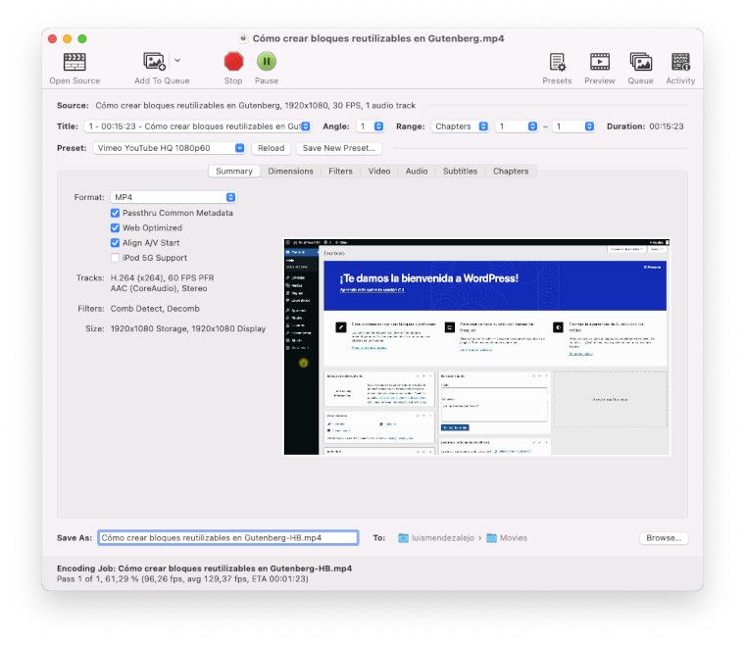Open the Angle dropdown
The image size is (745, 646).
click(371, 126)
